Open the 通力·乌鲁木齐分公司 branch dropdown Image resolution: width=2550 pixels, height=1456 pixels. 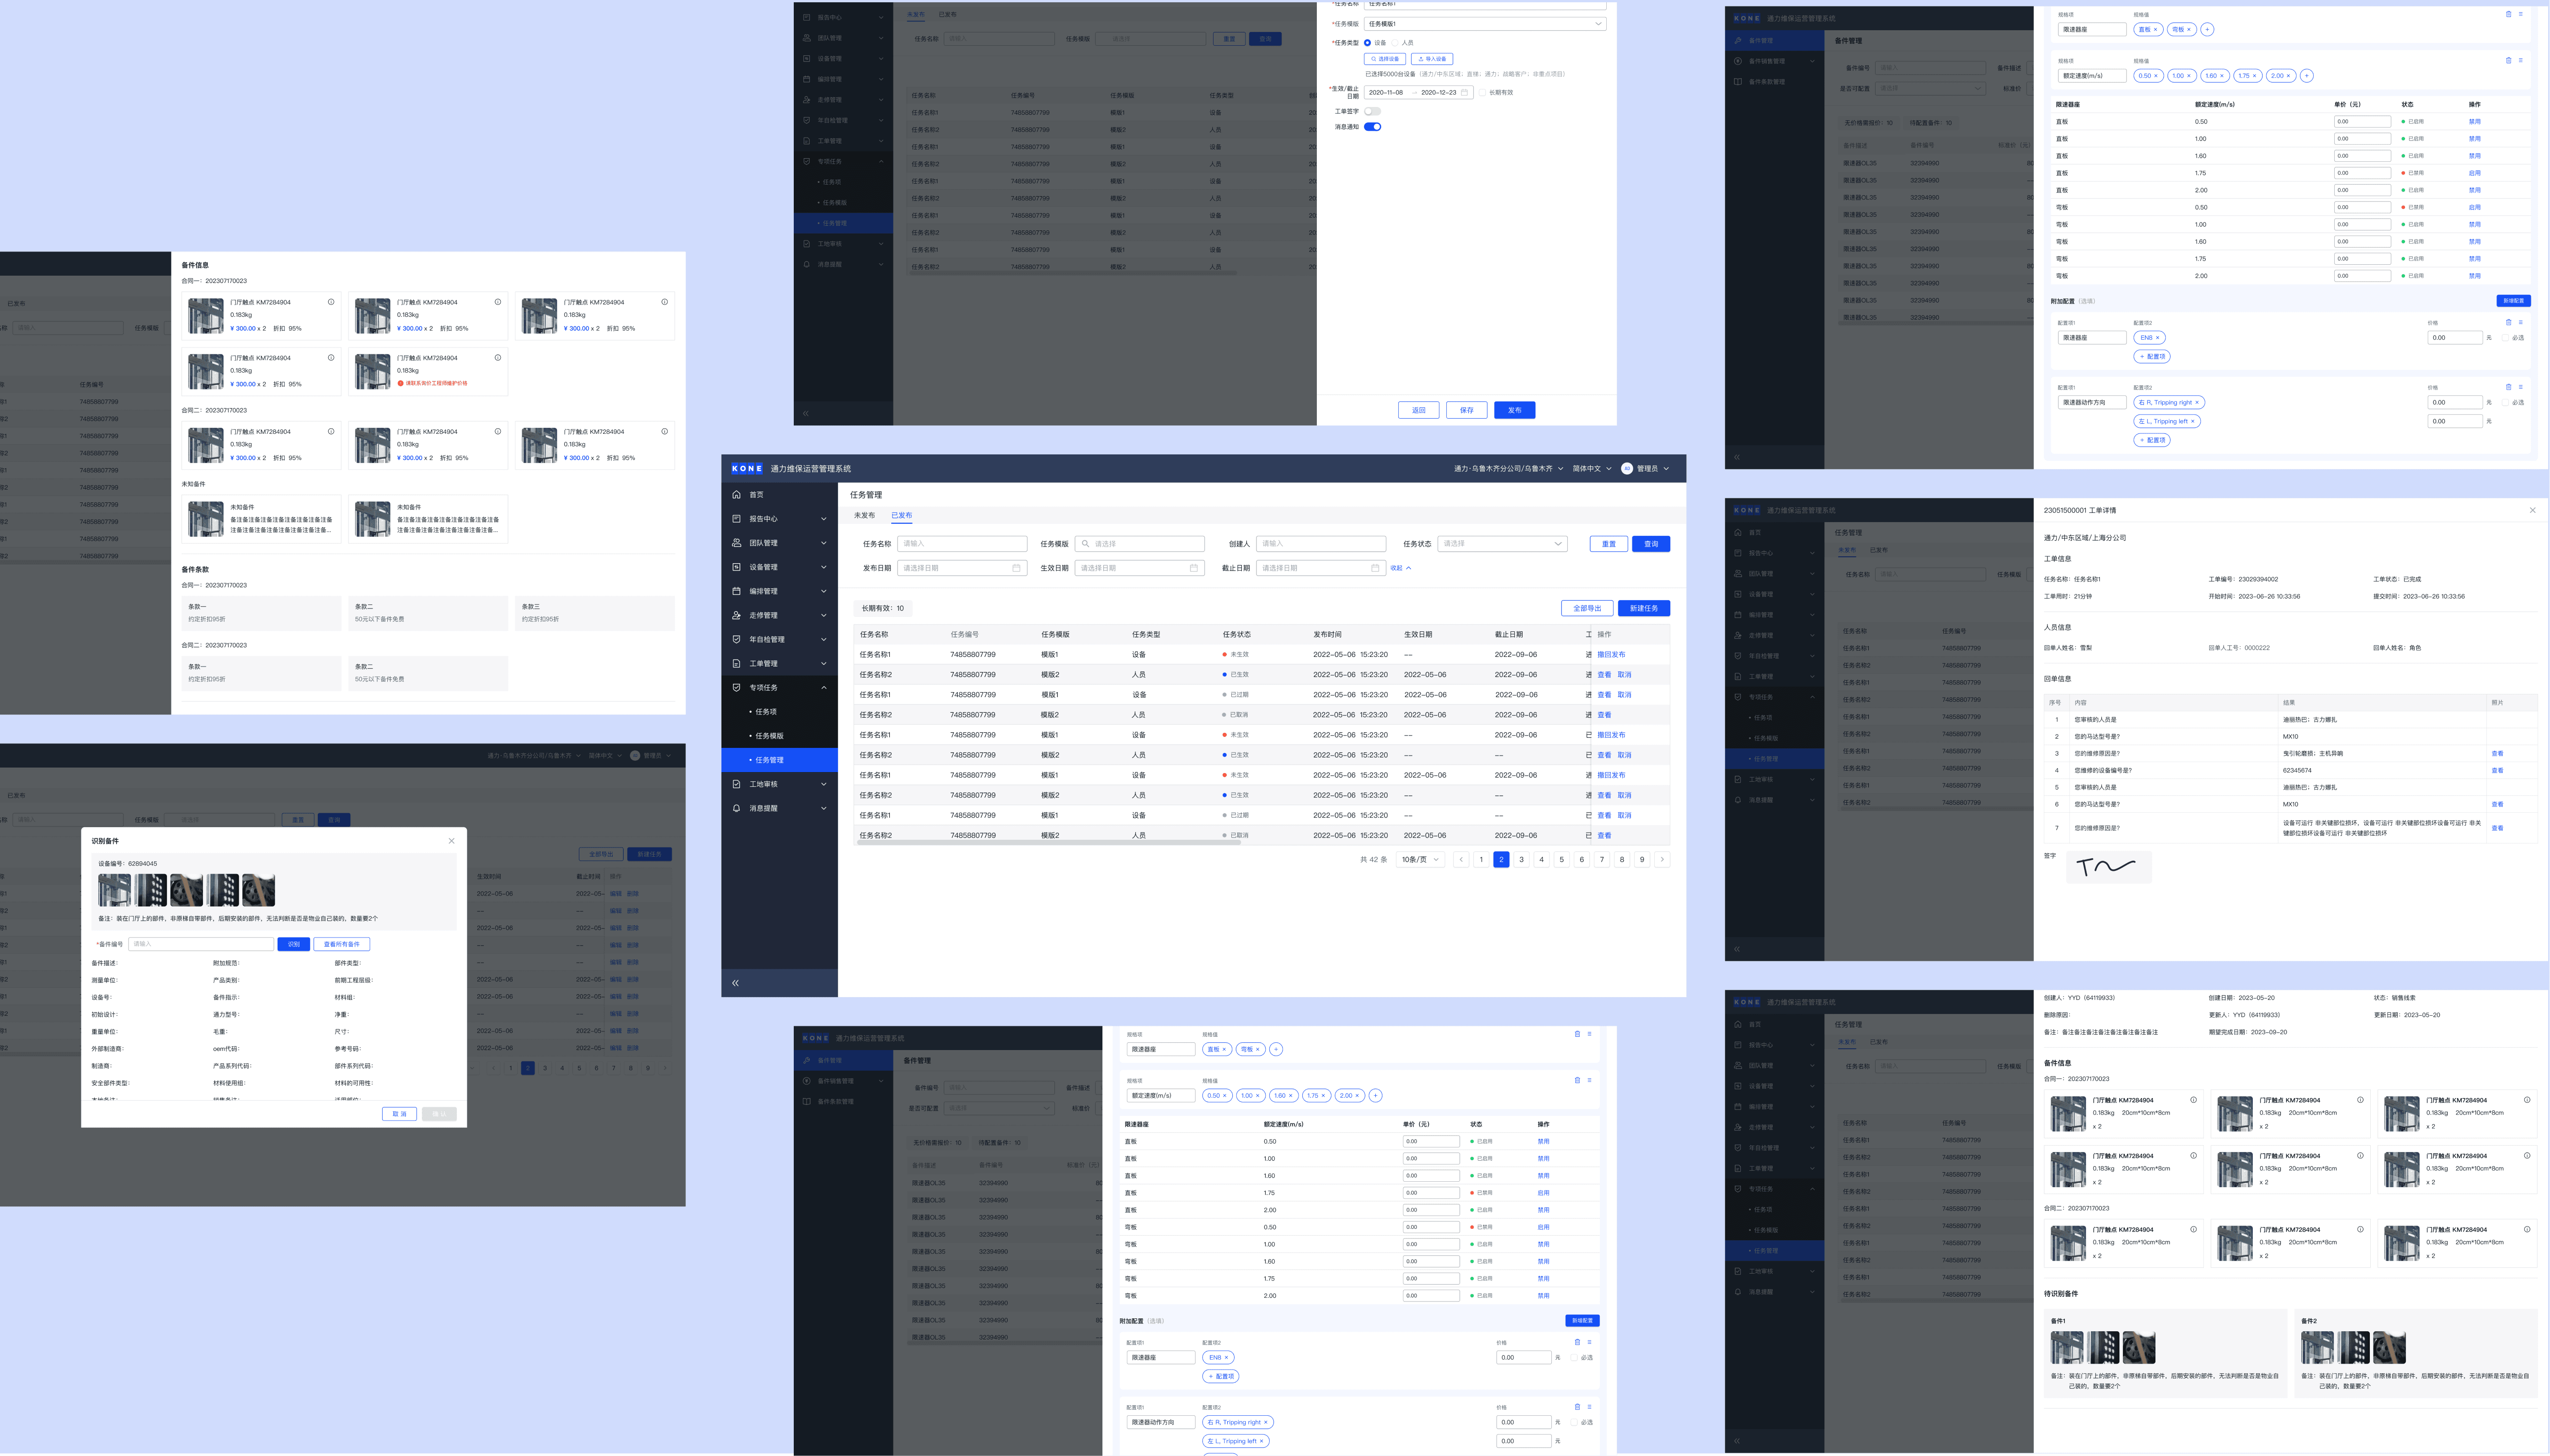1508,468
